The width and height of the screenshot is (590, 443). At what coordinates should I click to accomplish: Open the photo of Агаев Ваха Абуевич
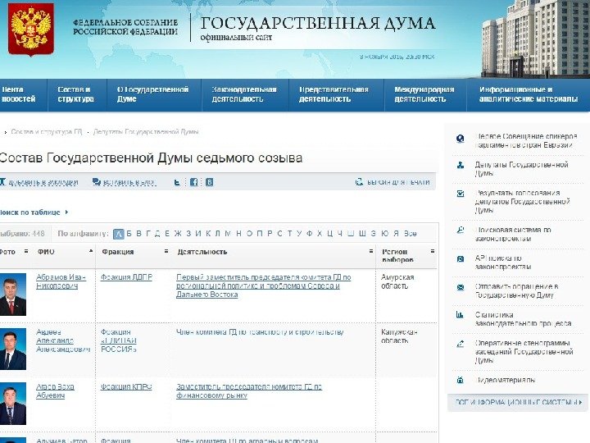(x=13, y=404)
